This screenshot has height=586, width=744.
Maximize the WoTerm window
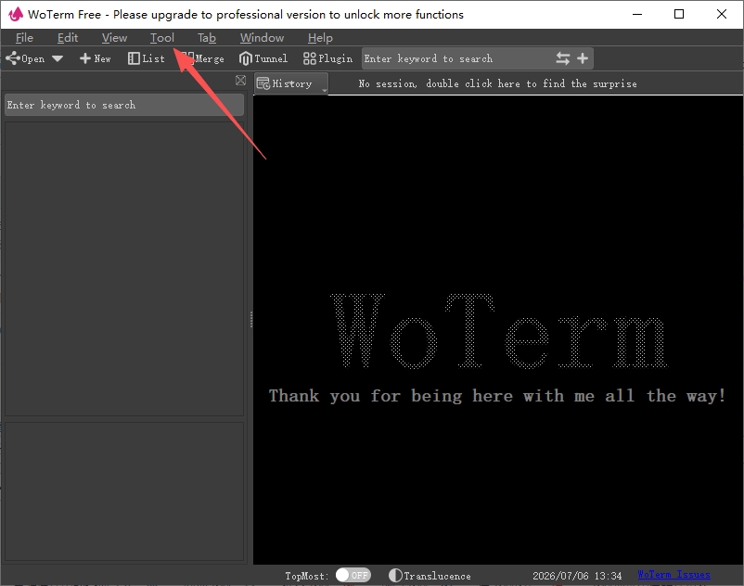679,14
